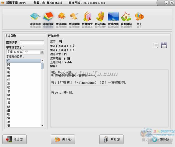Open the 成语词典 idiom dictionary
The height and width of the screenshot is (147, 175).
pyautogui.click(x=61, y=18)
